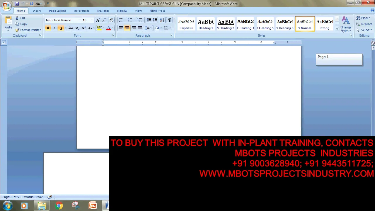This screenshot has width=375, height=211.
Task: Center the text
Action: (x=127, y=28)
